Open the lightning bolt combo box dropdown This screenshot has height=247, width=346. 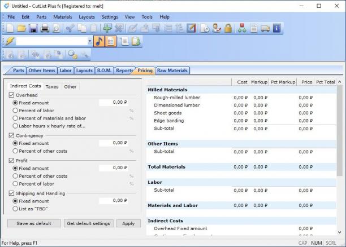click(x=90, y=41)
